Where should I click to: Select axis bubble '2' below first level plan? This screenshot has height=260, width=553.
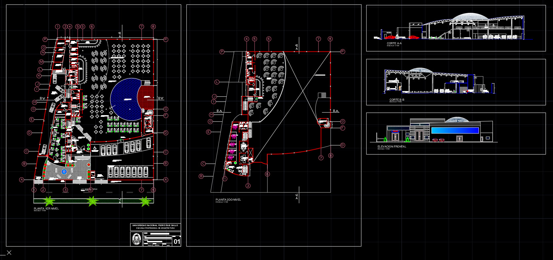click(x=43, y=190)
